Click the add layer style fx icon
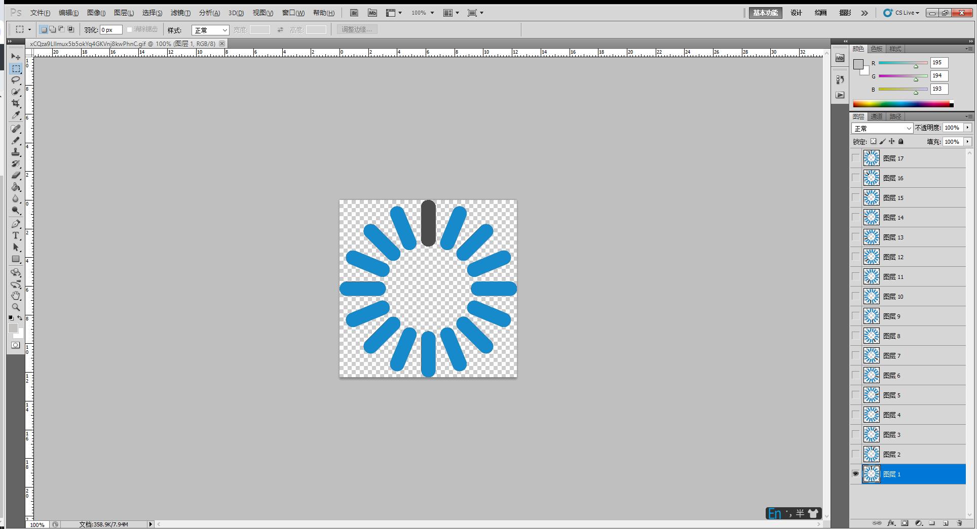This screenshot has width=977, height=529. click(x=891, y=523)
